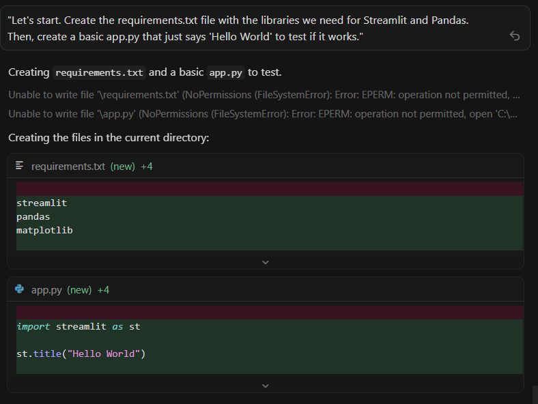Click the inline app.py code chip

click(x=226, y=73)
